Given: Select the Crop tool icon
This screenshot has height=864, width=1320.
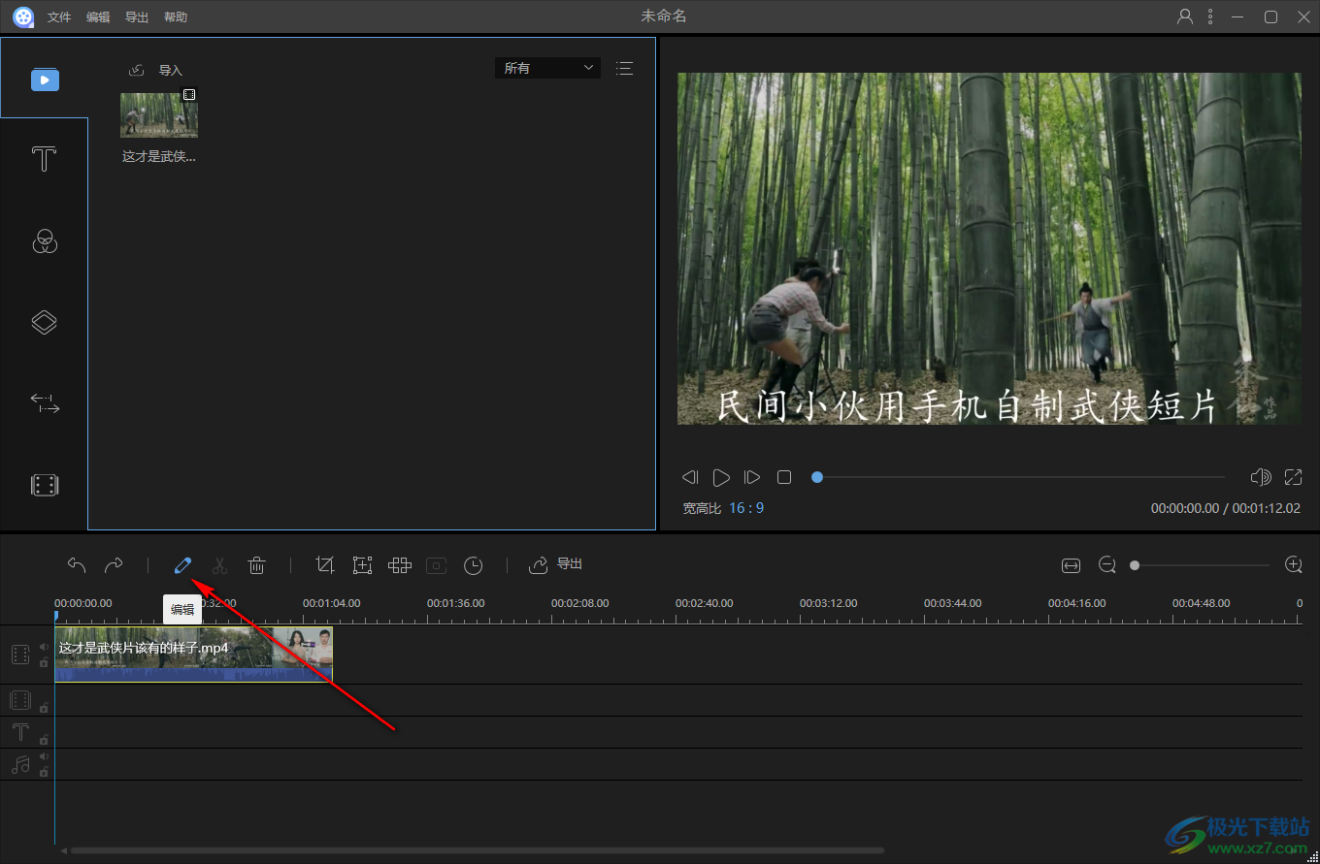Looking at the screenshot, I should point(325,564).
